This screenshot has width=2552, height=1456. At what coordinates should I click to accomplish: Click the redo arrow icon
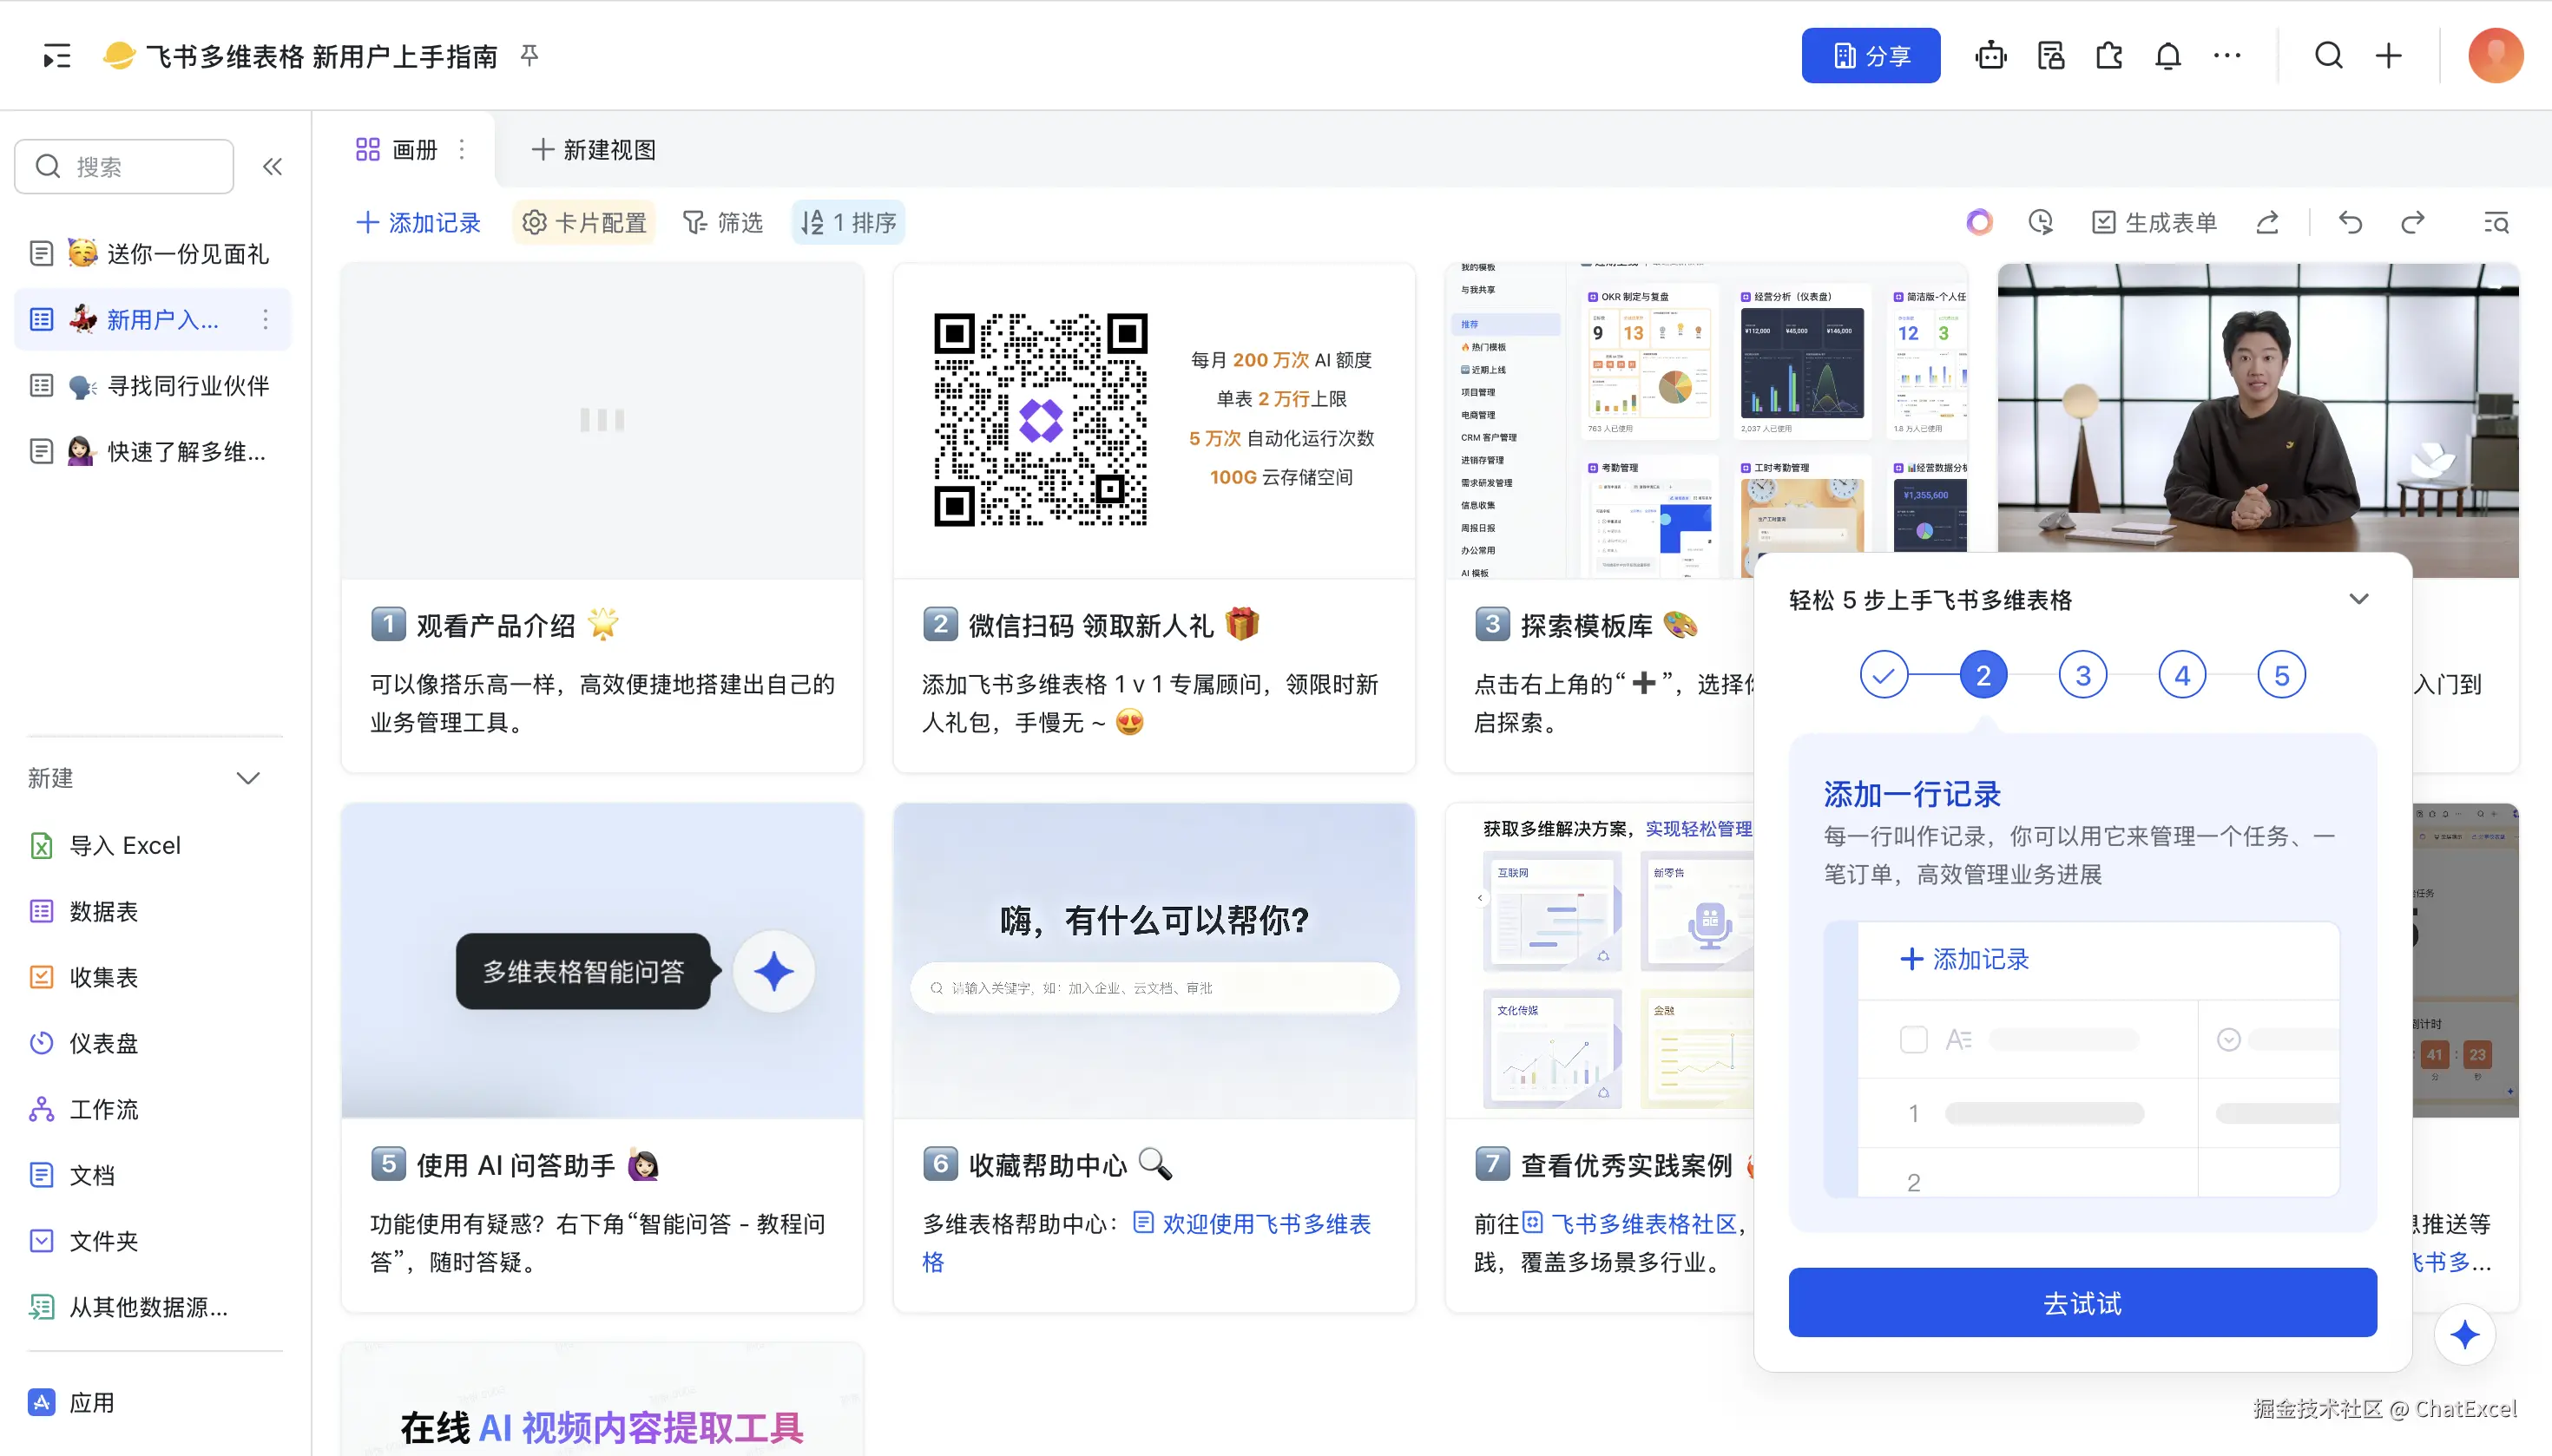tap(2412, 222)
